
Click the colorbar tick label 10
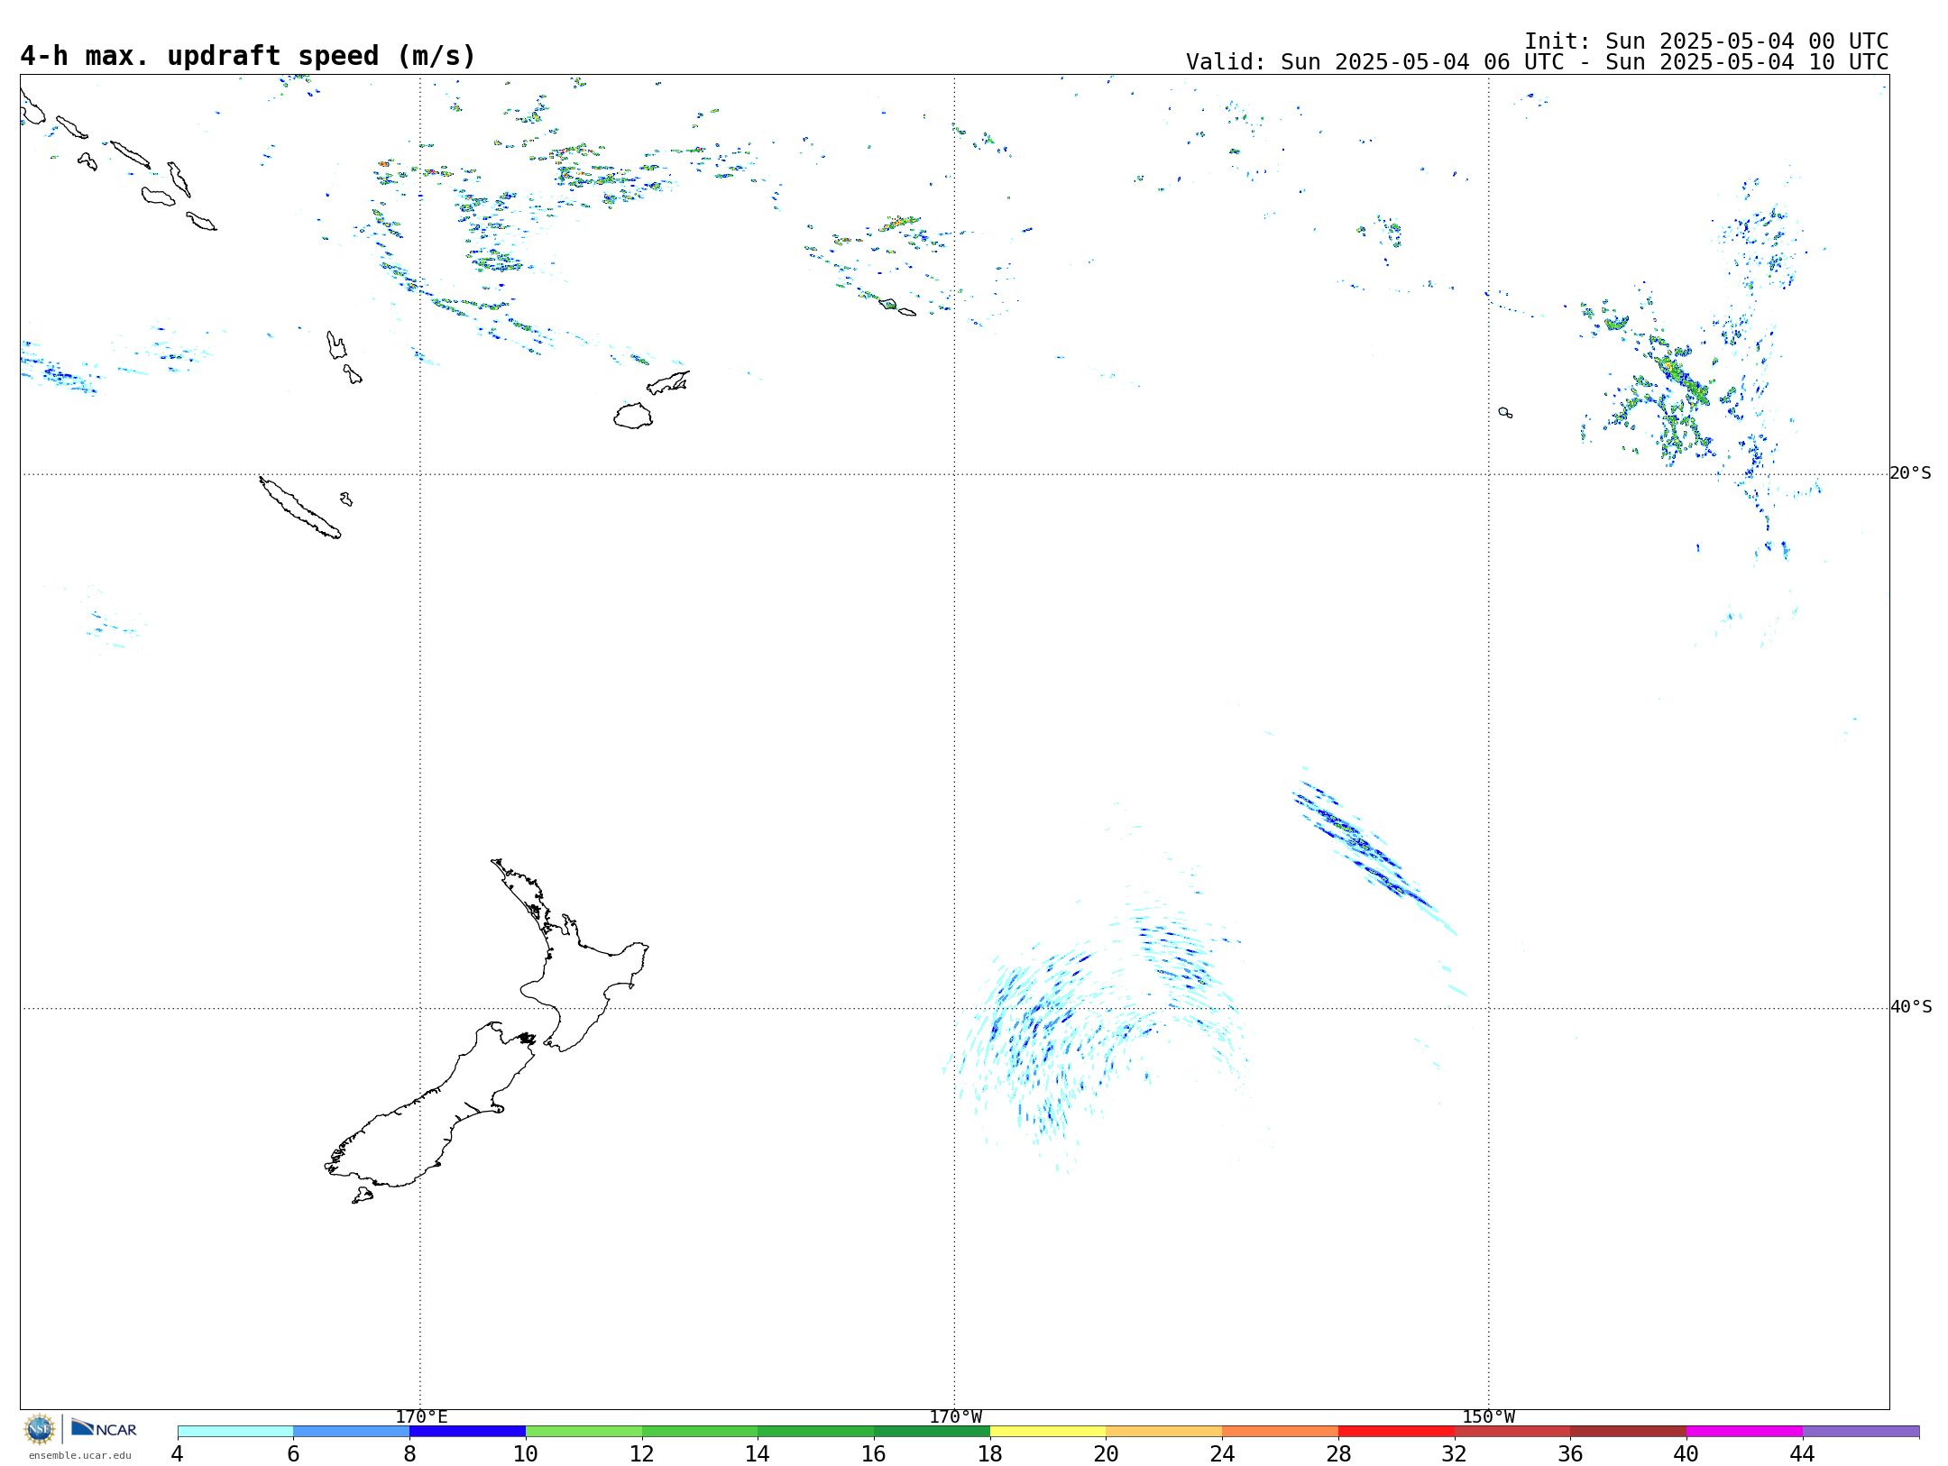[526, 1453]
